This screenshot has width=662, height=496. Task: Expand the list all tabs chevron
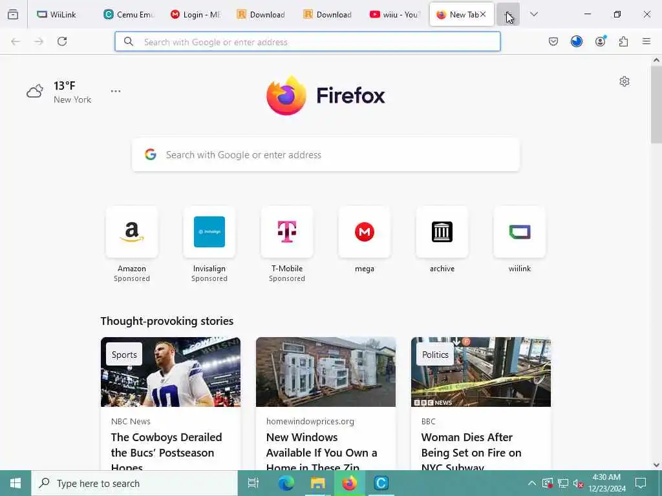534,14
